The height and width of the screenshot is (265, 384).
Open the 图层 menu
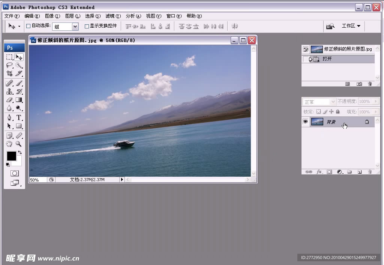point(73,16)
